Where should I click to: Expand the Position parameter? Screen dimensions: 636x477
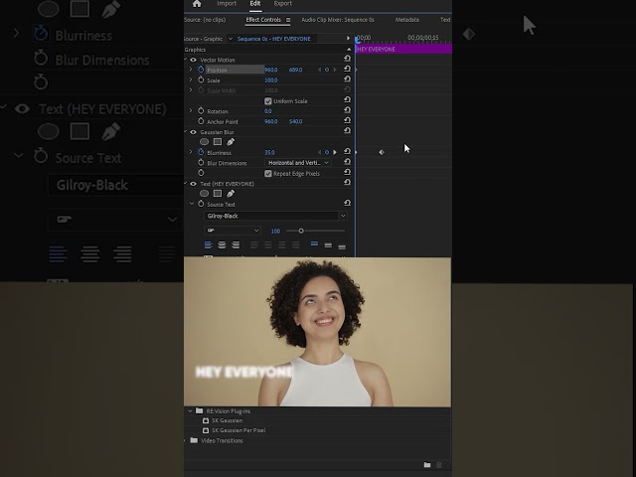pyautogui.click(x=191, y=70)
